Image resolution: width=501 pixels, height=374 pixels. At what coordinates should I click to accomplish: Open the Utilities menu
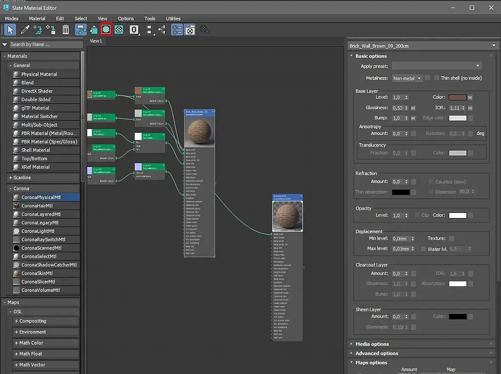tap(173, 19)
